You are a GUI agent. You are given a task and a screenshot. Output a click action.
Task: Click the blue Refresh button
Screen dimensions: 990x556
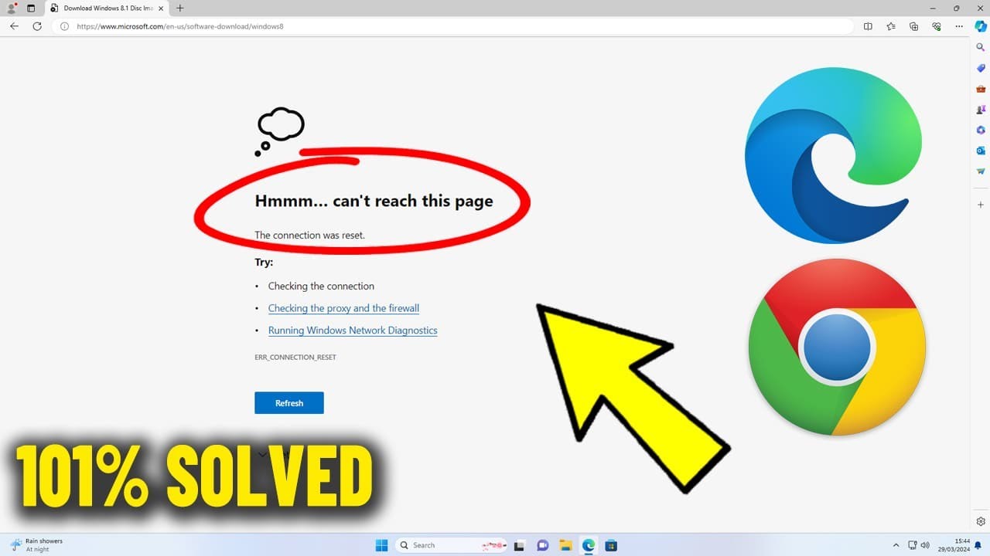click(x=289, y=403)
